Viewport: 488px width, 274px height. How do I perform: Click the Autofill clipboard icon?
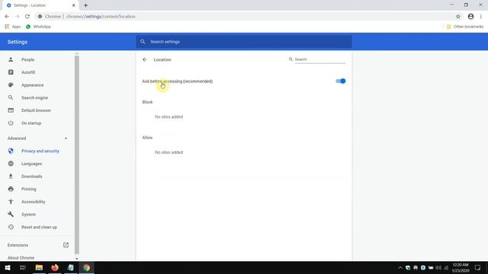click(11, 72)
